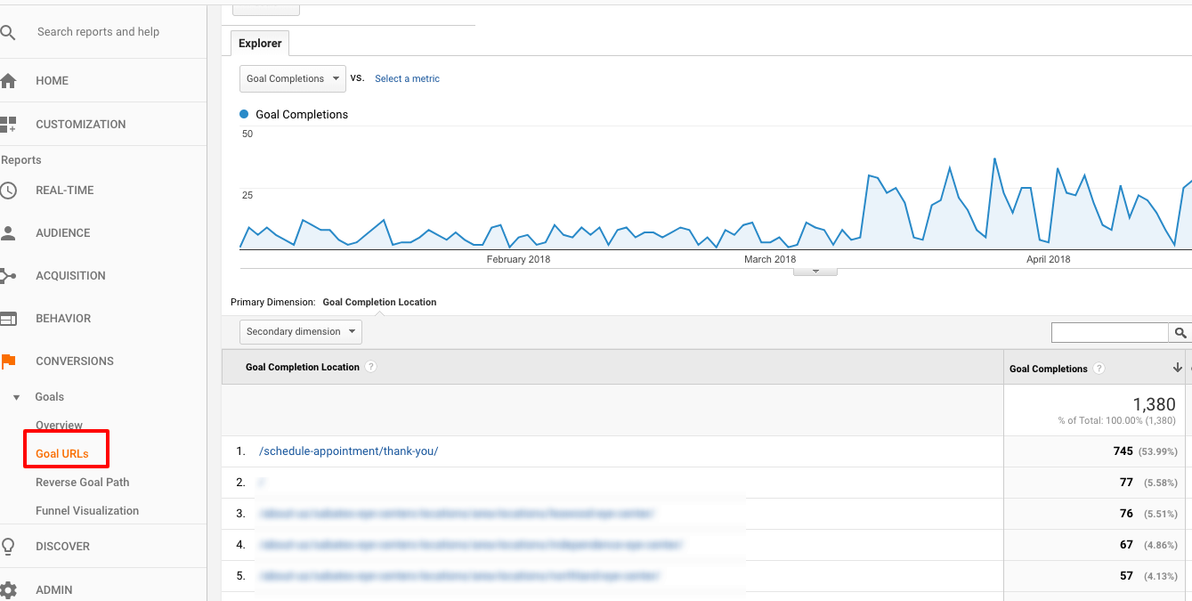
Task: Click the Select a metric link
Action: click(407, 78)
